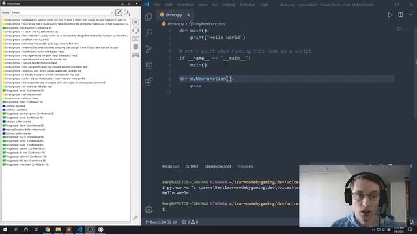Open the Search view in the VS Code activity bar
The image size is (417, 234).
[149, 32]
